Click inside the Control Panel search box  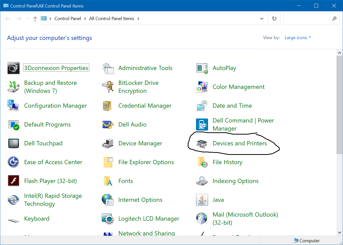tap(308, 19)
